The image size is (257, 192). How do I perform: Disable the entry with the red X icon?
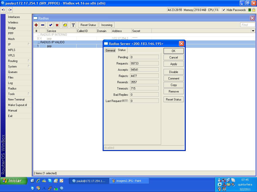pyautogui.click(x=57, y=25)
